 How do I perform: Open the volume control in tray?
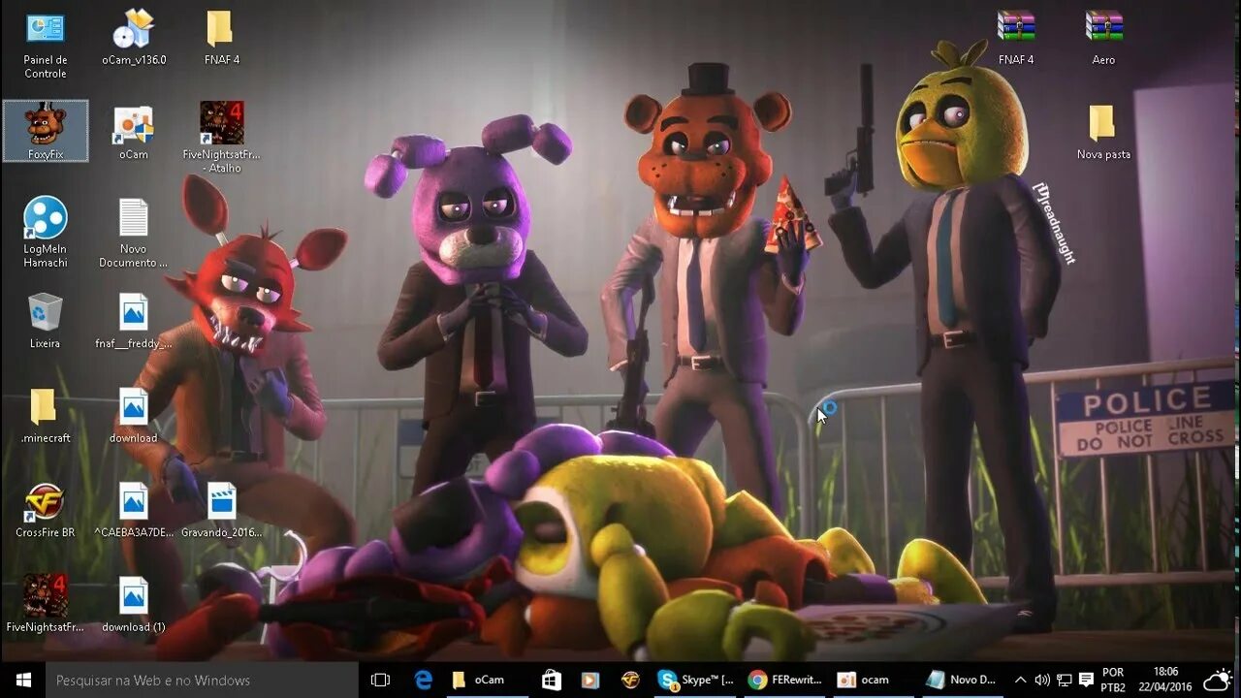1042,680
